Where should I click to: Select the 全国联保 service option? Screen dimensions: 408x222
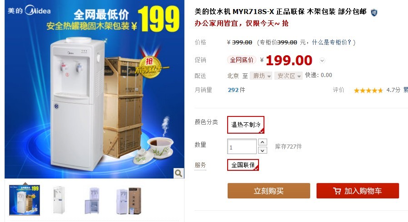point(243,165)
